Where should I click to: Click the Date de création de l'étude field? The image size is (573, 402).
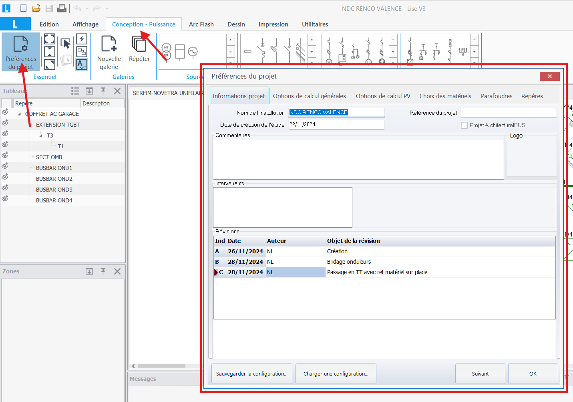pos(336,124)
